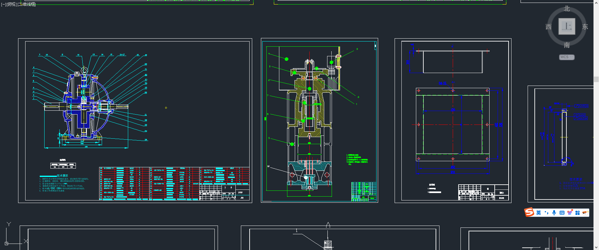Screen dimensions: 599x250
Task: Click the ViewCube top face 上
Action: click(x=567, y=26)
